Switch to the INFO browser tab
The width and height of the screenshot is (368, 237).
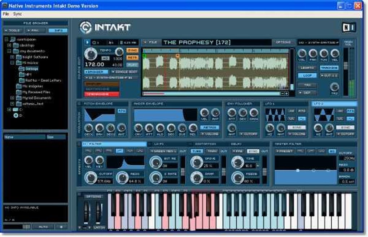coord(58,31)
